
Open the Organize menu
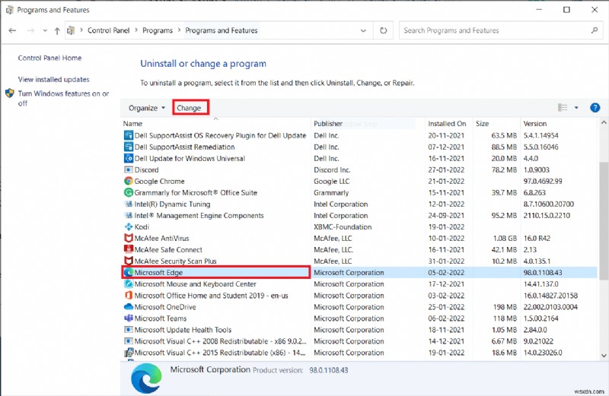click(x=146, y=108)
